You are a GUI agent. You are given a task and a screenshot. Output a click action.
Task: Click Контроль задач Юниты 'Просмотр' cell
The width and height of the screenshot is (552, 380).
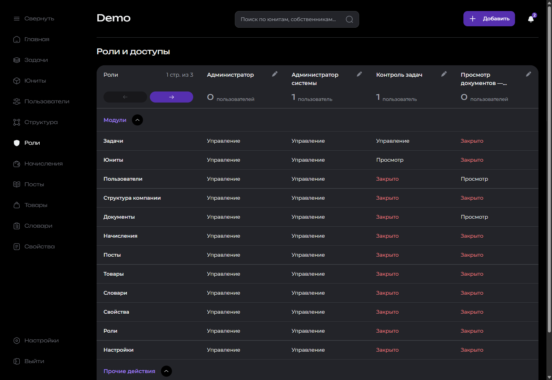pos(390,160)
